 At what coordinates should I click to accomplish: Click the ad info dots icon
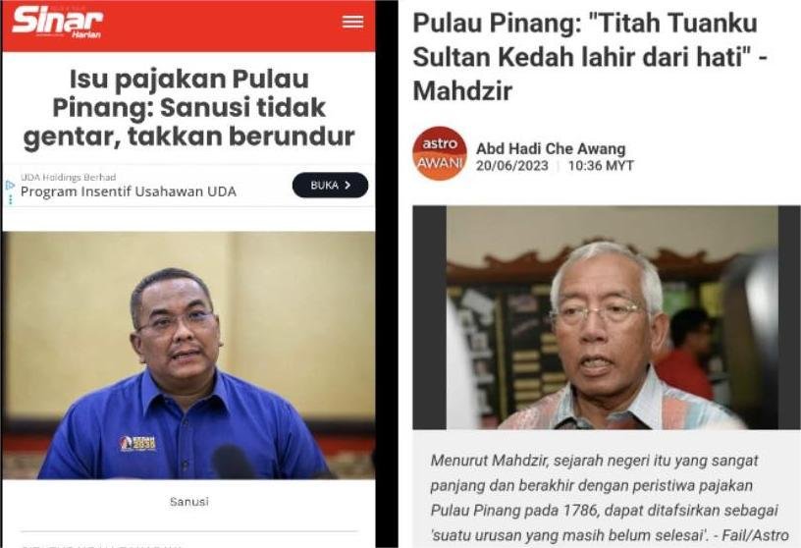pos(10,200)
